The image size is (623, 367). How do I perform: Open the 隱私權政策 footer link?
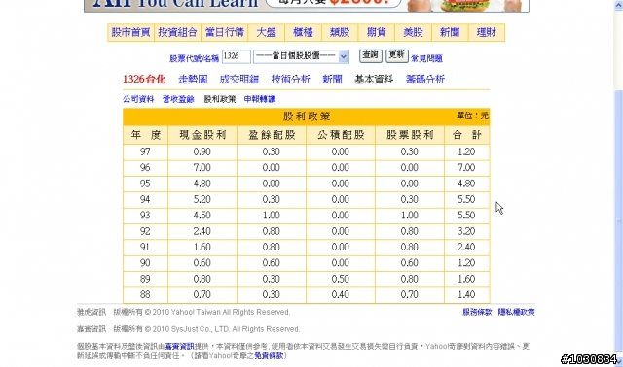coord(517,312)
